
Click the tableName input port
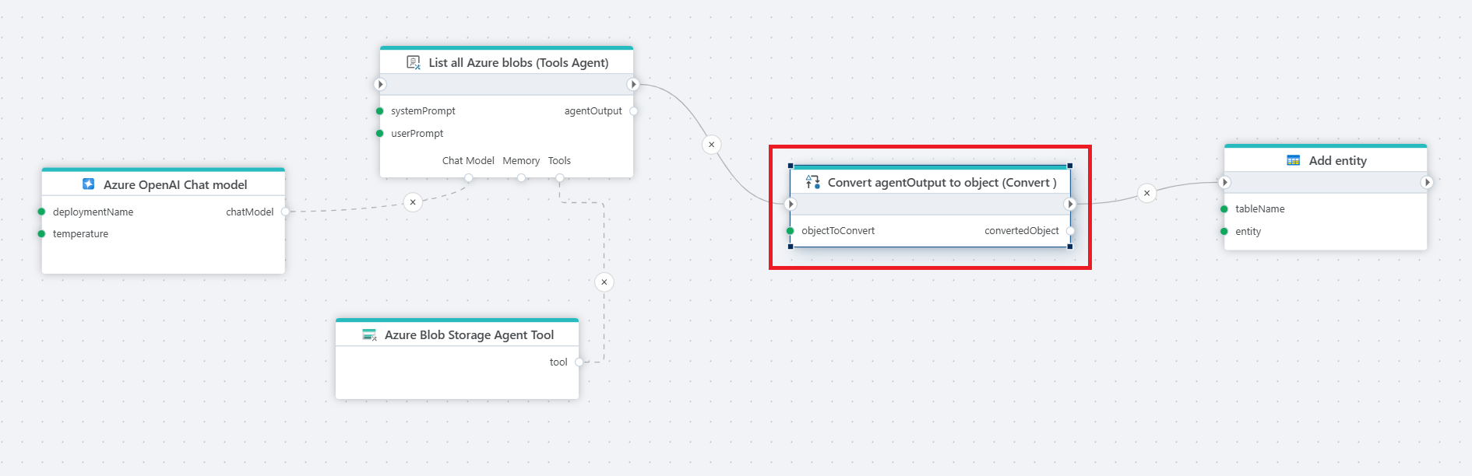coord(1224,209)
